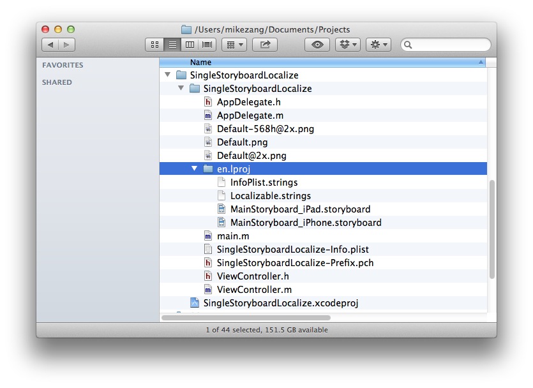
Task: Click the horizontal scrollbar thumb
Action: 246,318
